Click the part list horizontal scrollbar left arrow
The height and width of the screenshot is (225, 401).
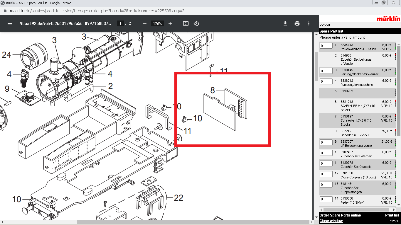coord(321,210)
